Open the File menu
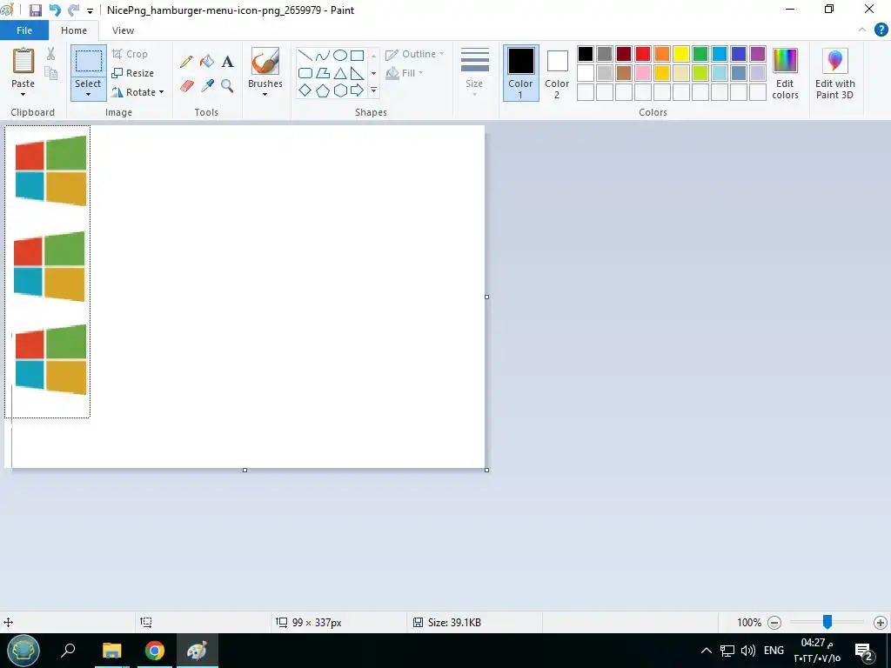This screenshot has height=668, width=891. click(24, 30)
